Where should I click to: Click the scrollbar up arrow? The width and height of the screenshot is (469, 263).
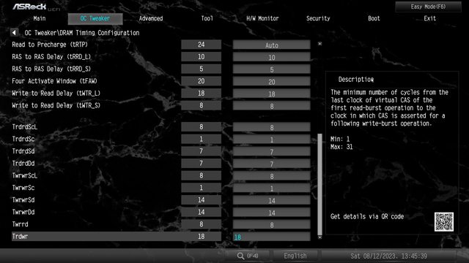320,44
